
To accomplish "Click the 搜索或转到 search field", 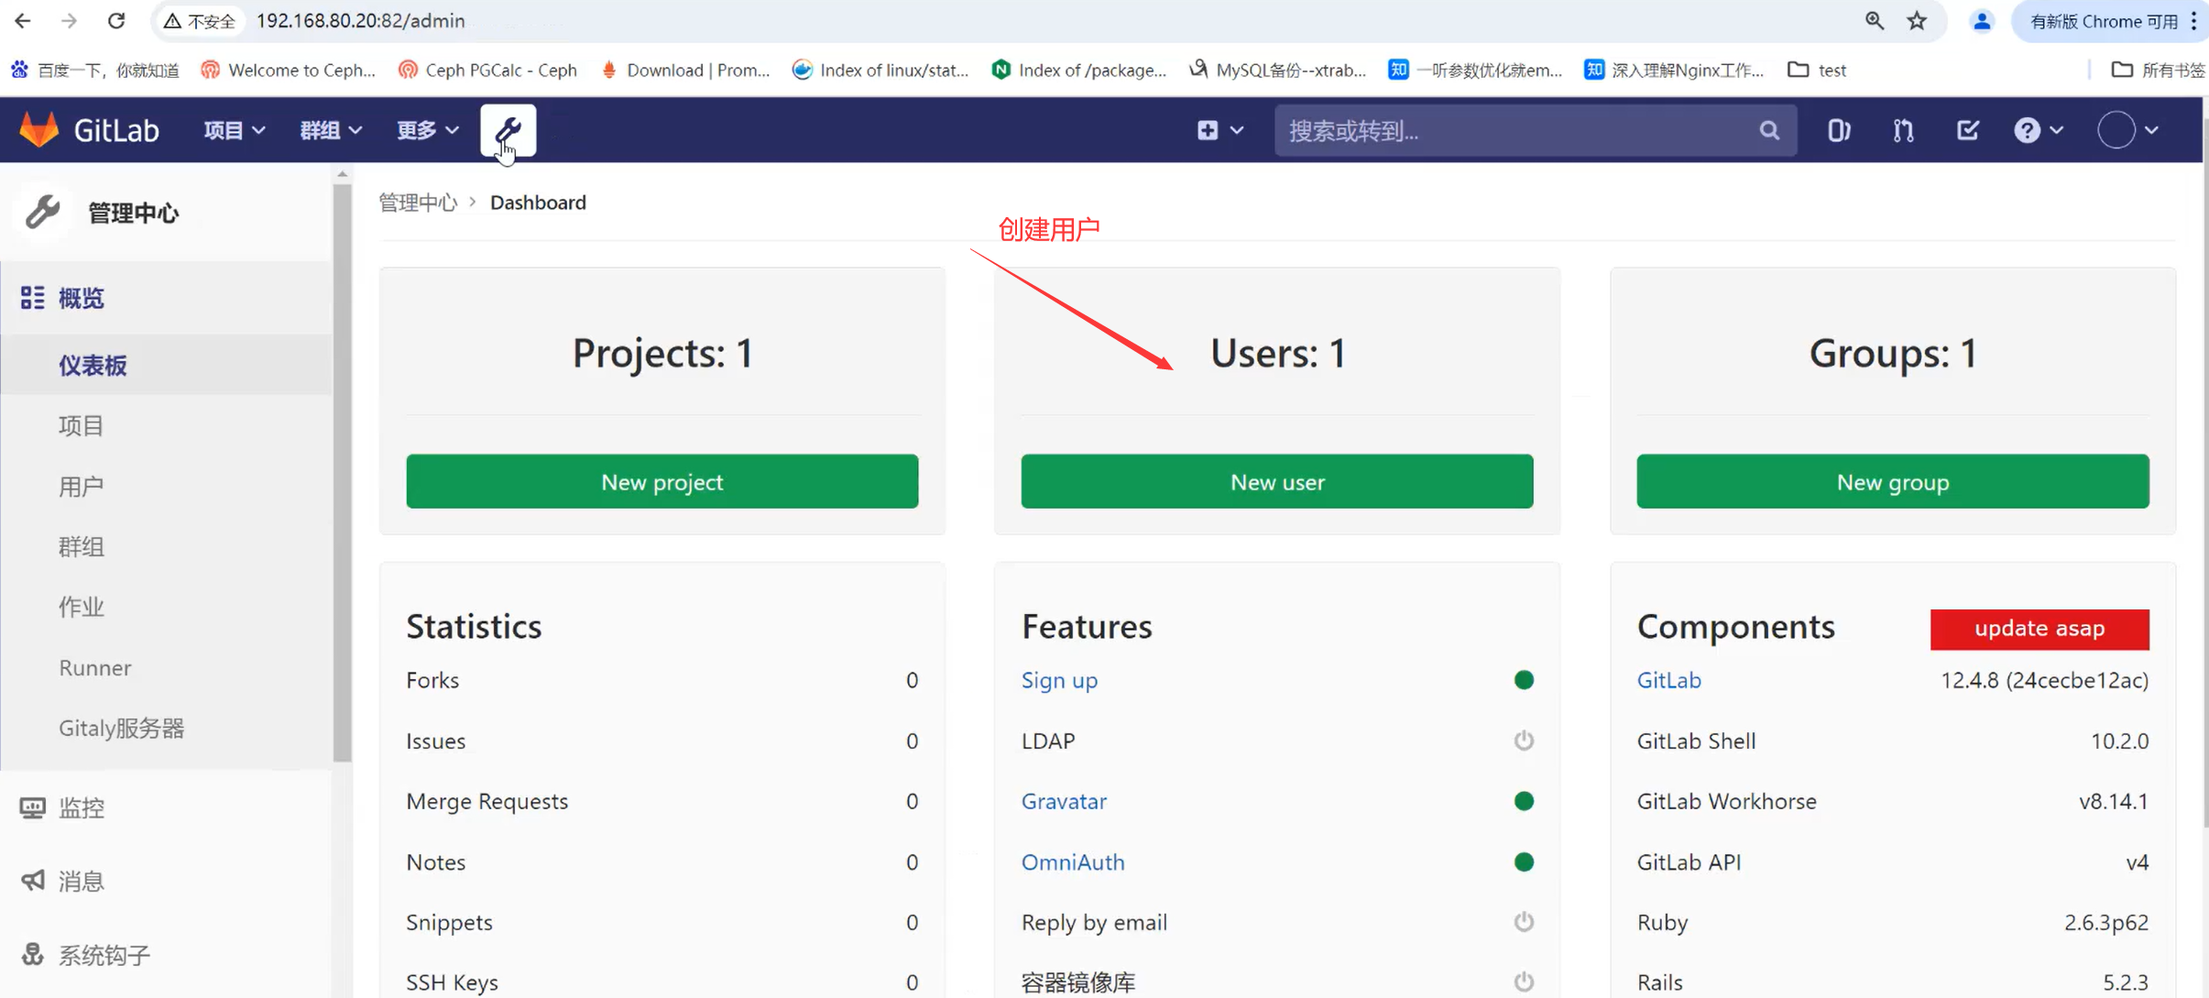I will [1512, 130].
